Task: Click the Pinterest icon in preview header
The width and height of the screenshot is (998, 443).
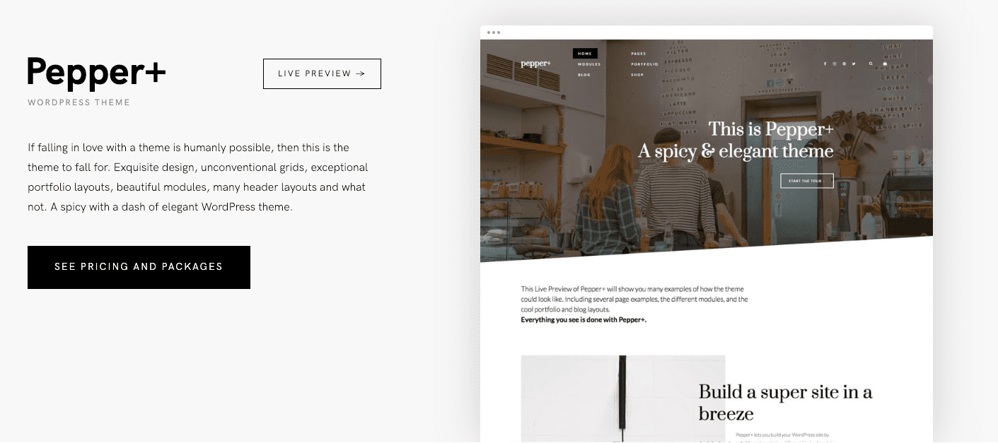Action: pos(844,64)
